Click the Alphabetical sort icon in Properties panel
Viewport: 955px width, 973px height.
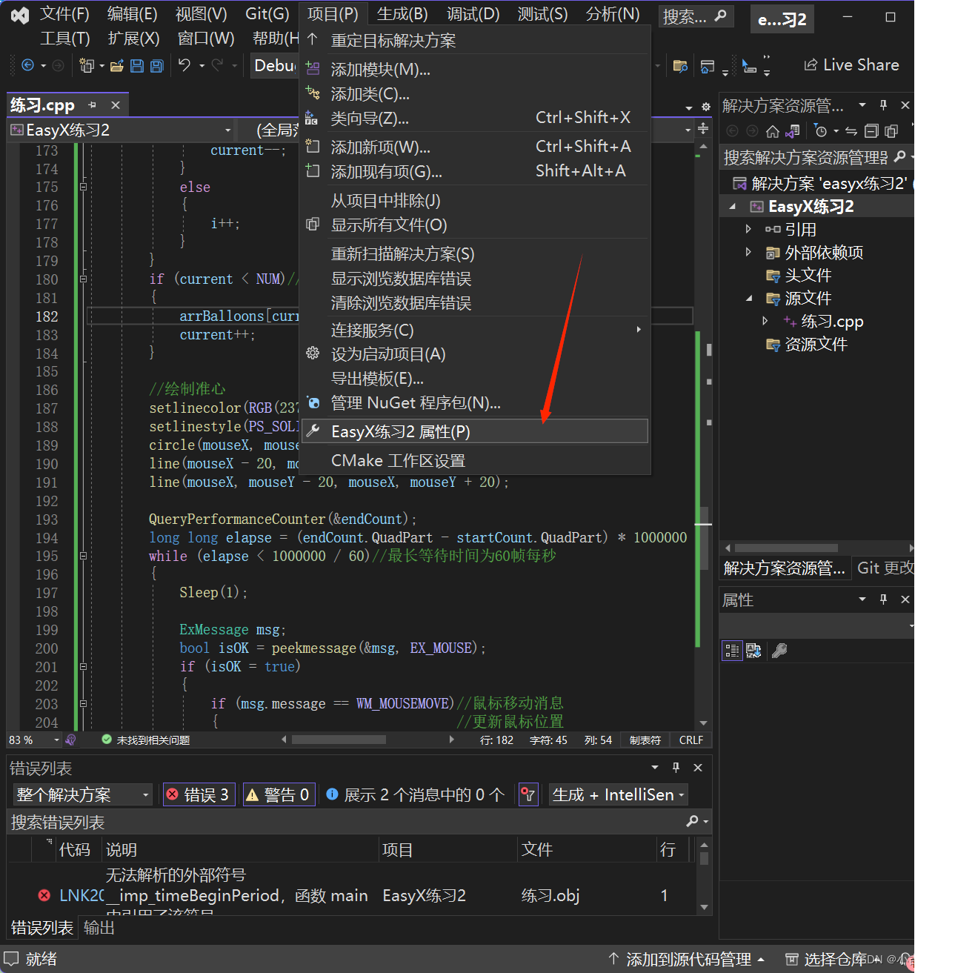click(x=753, y=651)
